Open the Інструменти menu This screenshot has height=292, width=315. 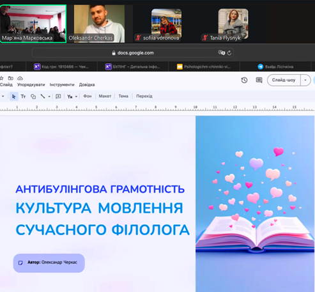(62, 85)
